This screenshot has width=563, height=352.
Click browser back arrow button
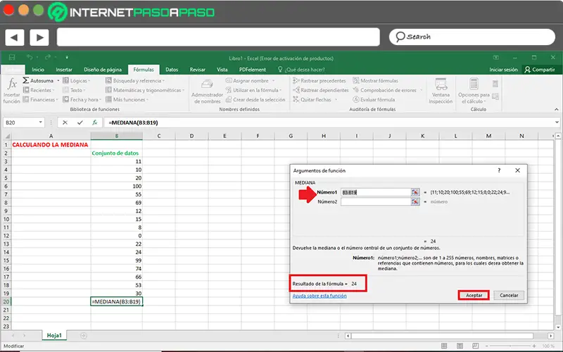(15, 37)
